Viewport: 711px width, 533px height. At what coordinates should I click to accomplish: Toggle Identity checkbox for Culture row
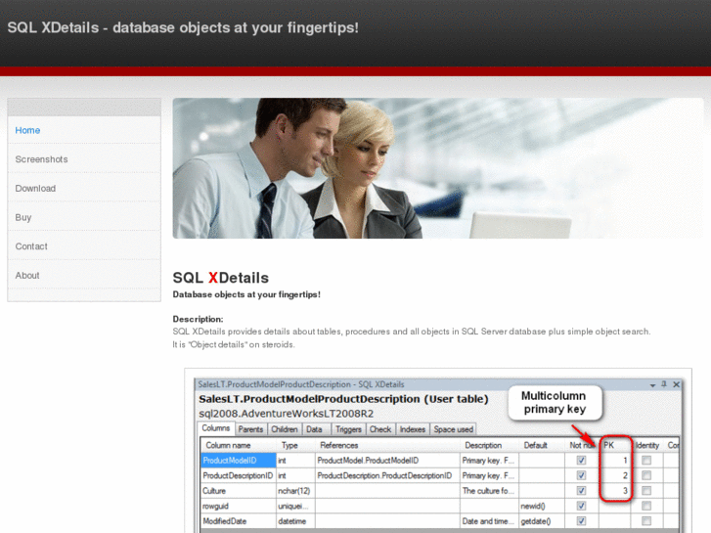pyautogui.click(x=646, y=491)
